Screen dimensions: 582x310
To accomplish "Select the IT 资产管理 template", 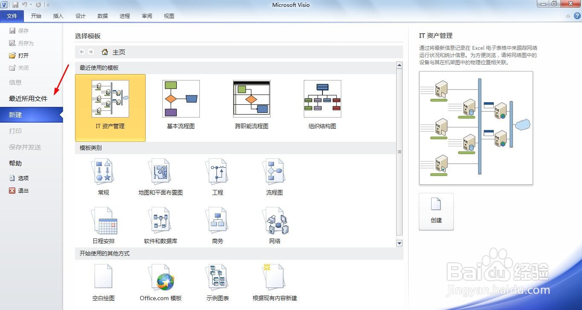I will [x=110, y=108].
